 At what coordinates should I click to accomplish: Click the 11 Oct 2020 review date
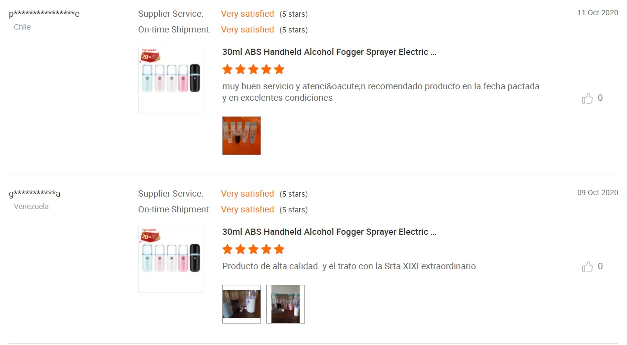pyautogui.click(x=597, y=13)
